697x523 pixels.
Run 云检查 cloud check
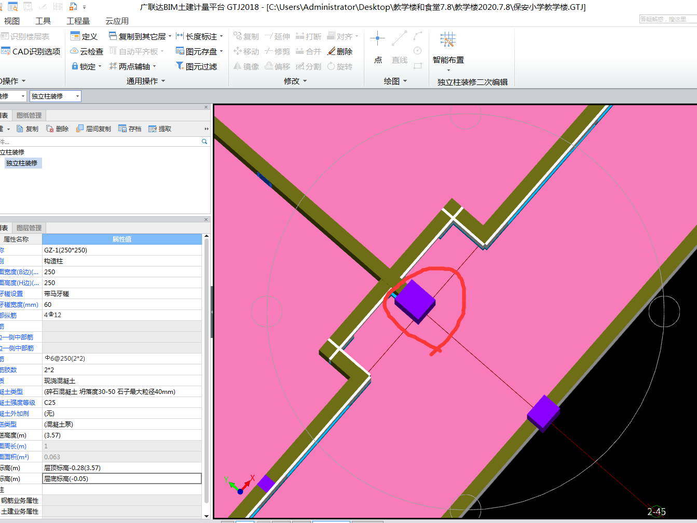[87, 51]
